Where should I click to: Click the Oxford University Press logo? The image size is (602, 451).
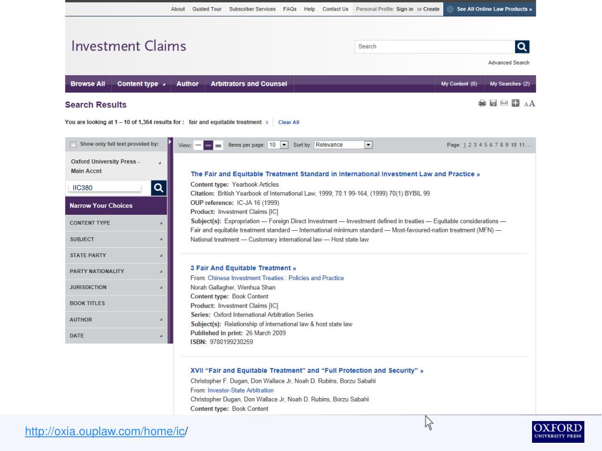point(558,432)
